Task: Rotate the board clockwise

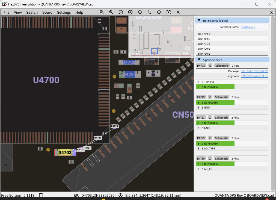Action: (x=159, y=12)
